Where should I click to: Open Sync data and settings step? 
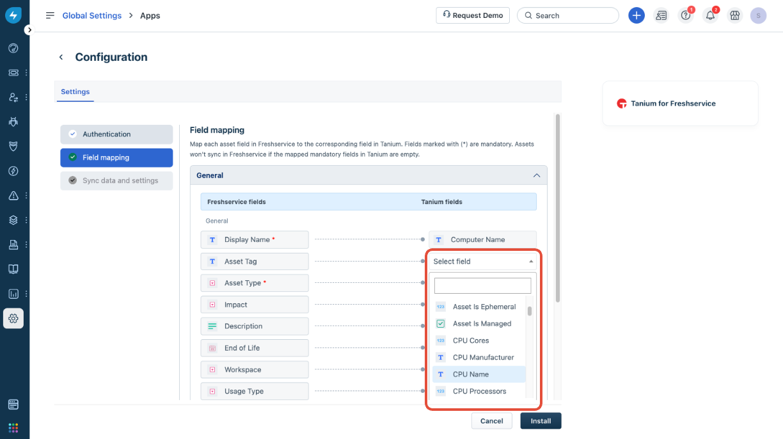(116, 180)
